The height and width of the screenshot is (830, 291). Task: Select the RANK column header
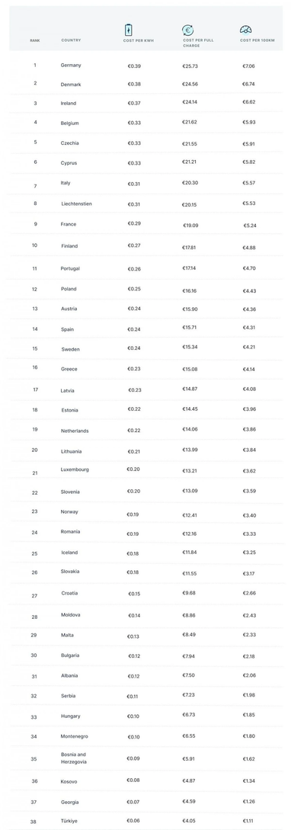pos(35,40)
